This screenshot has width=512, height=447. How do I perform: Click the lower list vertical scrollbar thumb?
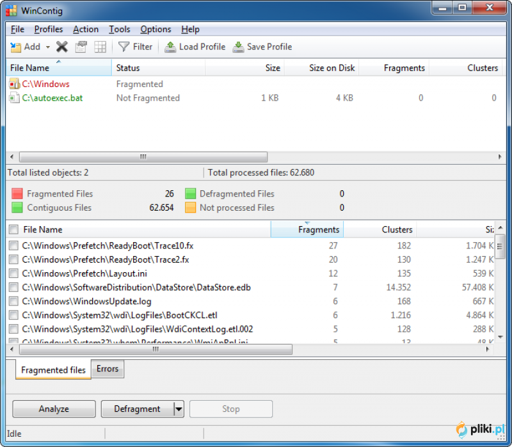coord(500,247)
